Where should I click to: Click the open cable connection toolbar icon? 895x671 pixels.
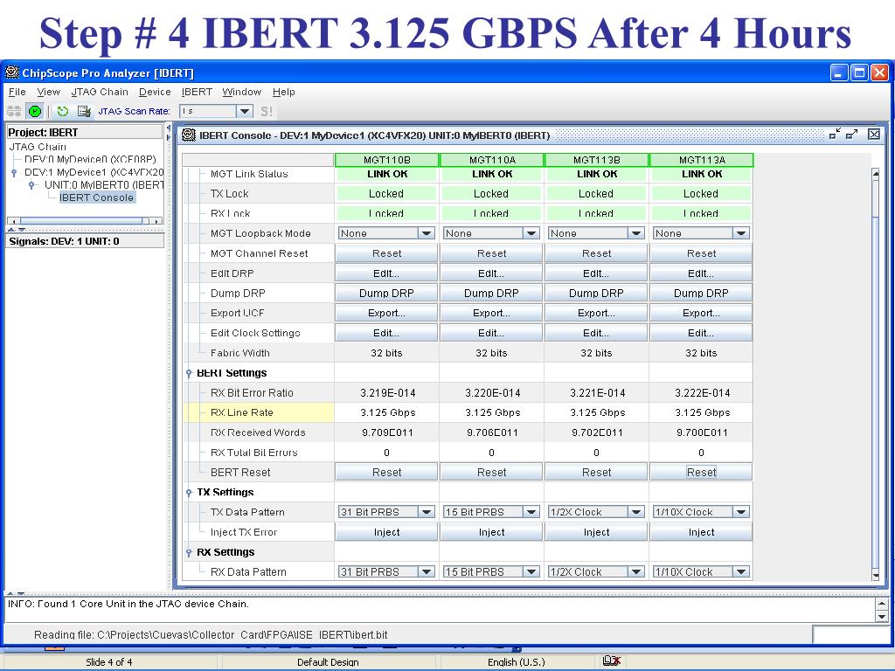point(14,111)
